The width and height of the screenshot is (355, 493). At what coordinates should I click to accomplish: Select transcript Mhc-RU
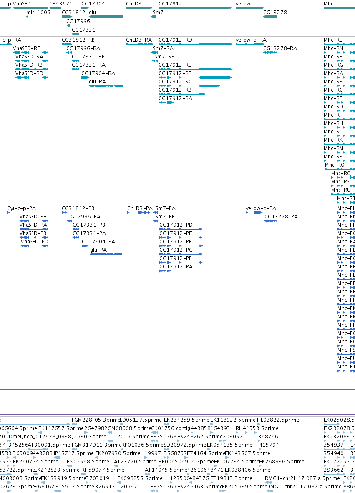(343, 194)
